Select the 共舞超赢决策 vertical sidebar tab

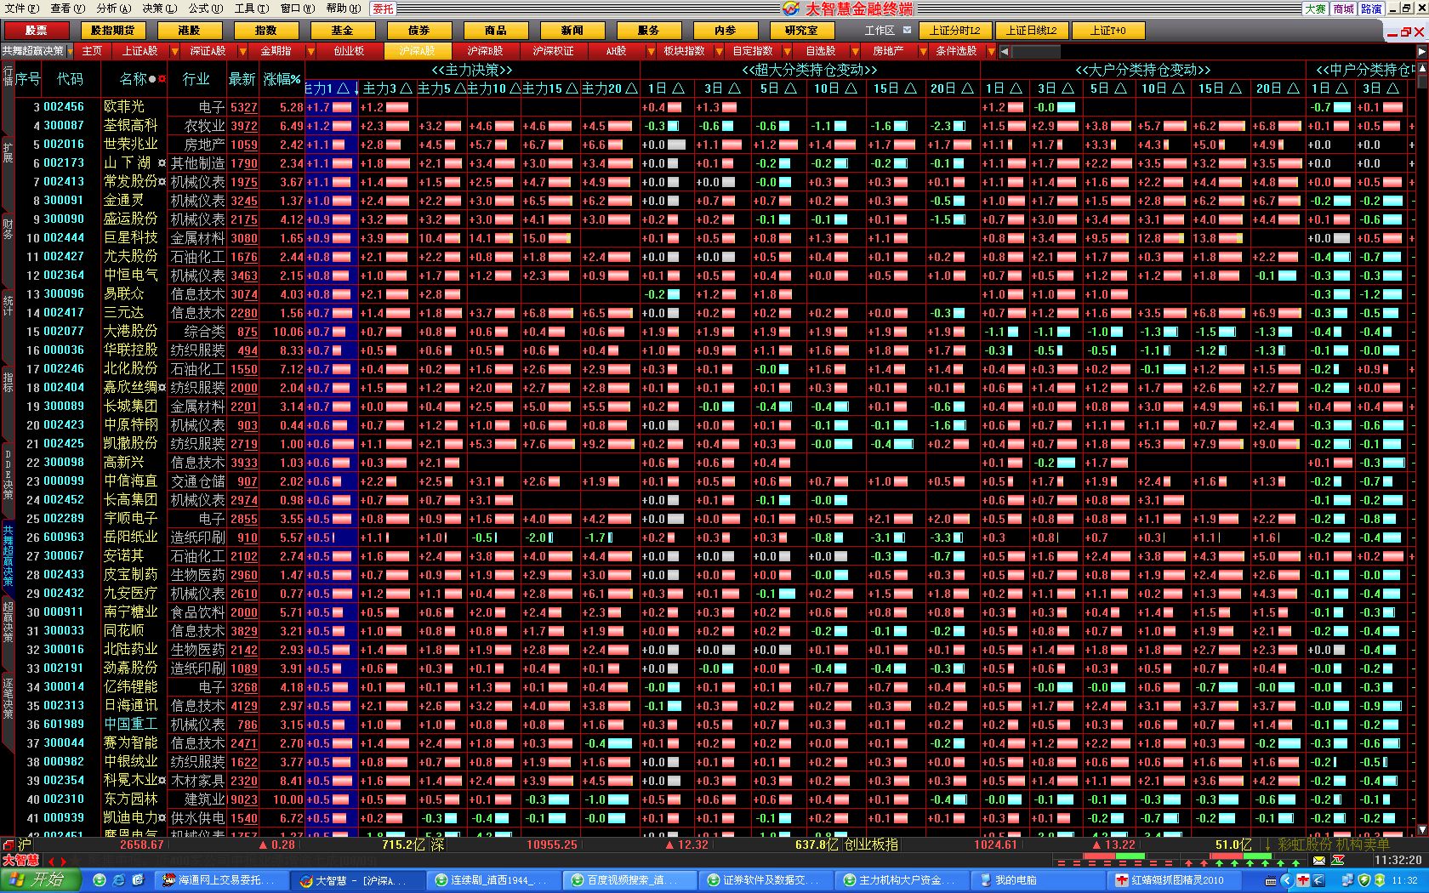point(8,556)
